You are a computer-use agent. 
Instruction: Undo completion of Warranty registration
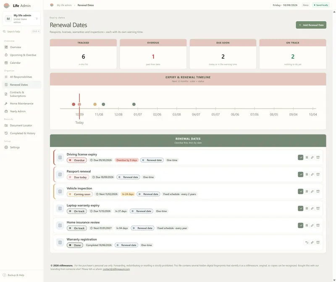point(307,243)
